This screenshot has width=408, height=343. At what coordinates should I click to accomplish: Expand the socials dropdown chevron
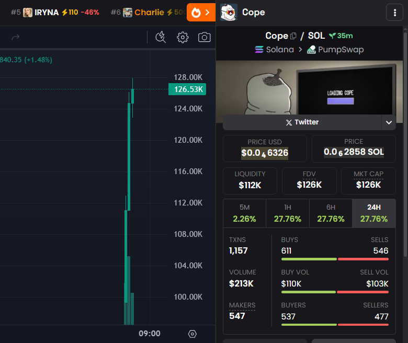pos(389,122)
